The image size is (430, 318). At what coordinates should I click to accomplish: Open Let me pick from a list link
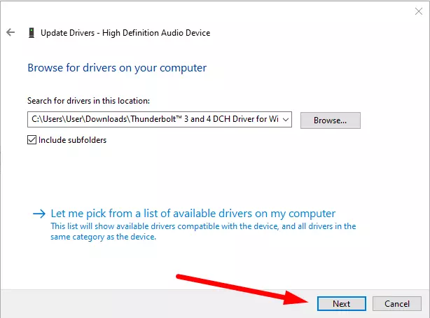(193, 214)
